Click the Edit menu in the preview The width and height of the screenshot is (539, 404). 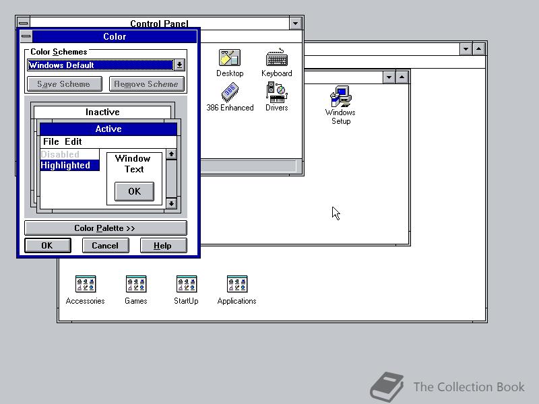[73, 141]
